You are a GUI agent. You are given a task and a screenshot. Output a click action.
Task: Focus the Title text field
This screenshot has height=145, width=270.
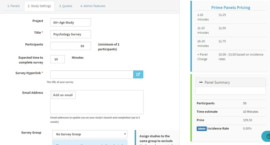pyautogui.click(x=70, y=34)
